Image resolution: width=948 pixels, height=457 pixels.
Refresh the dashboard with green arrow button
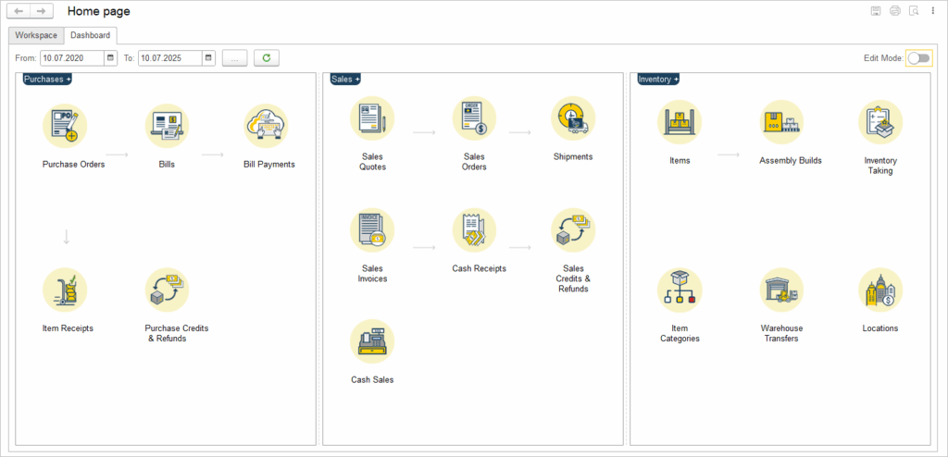pyautogui.click(x=267, y=58)
